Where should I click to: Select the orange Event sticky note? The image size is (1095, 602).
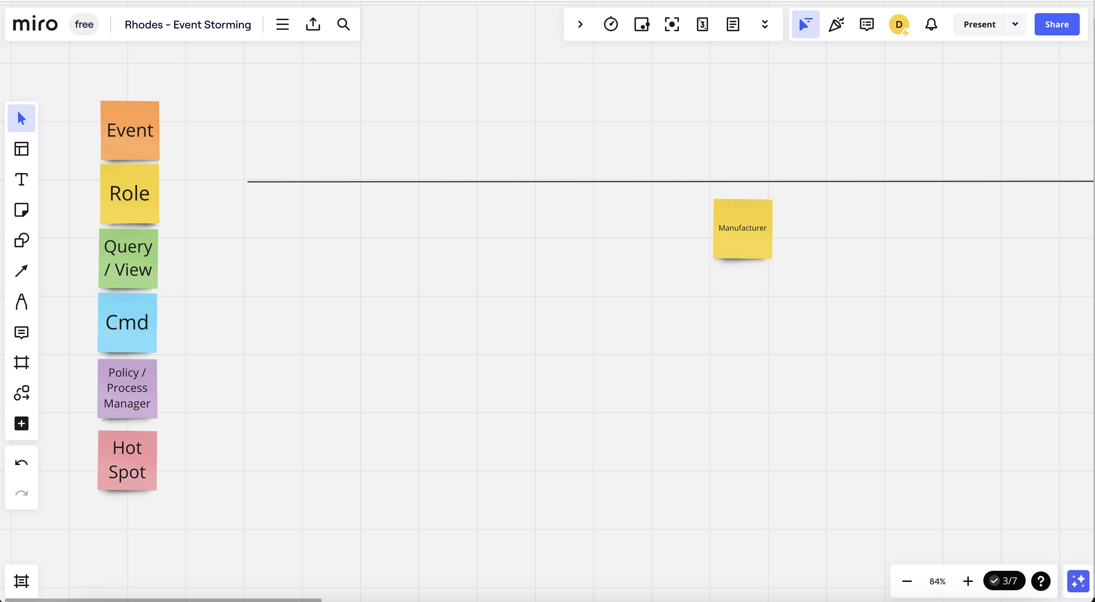point(130,130)
